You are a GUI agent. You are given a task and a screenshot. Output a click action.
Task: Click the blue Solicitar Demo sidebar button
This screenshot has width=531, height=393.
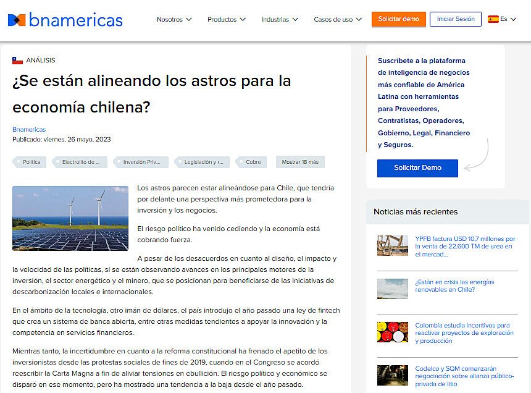click(417, 168)
